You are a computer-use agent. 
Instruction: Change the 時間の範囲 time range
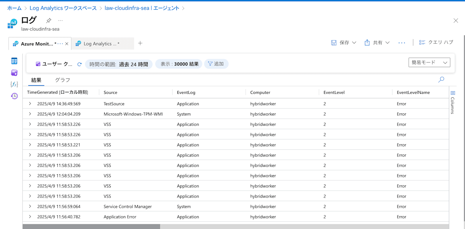[x=119, y=64]
